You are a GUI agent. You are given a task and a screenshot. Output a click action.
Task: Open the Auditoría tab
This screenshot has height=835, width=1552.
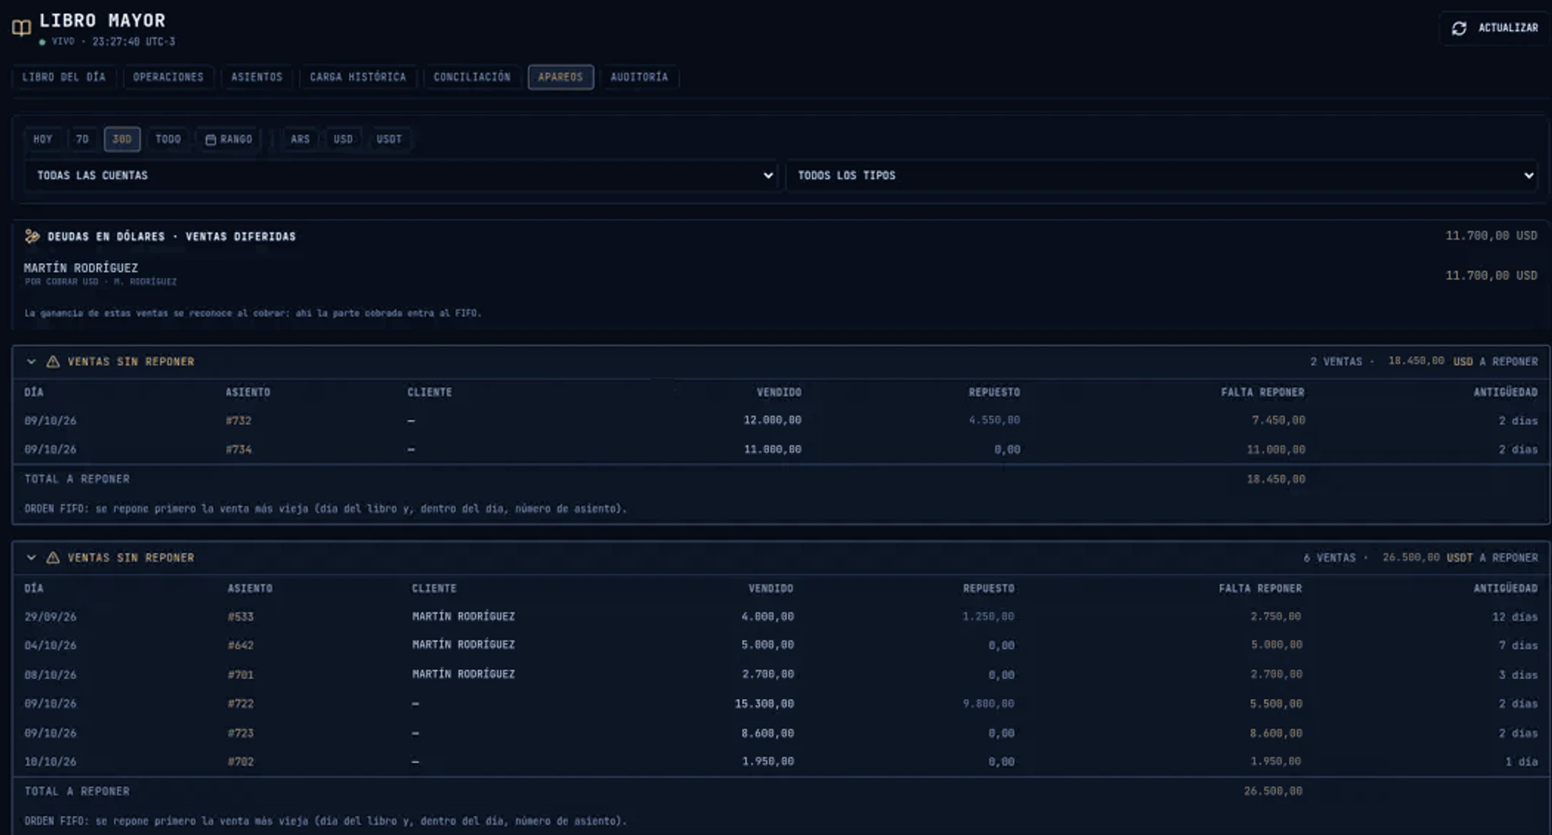coord(639,77)
